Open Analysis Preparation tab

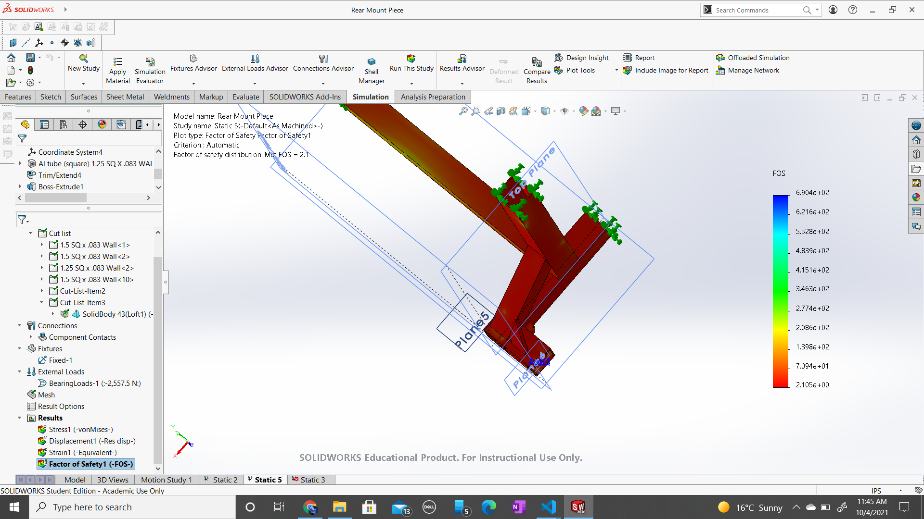[x=433, y=97]
